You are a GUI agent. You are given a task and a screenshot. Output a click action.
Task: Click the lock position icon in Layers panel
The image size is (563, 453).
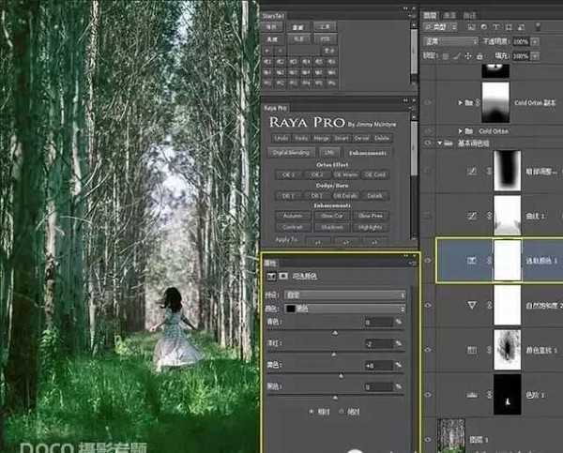[466, 54]
